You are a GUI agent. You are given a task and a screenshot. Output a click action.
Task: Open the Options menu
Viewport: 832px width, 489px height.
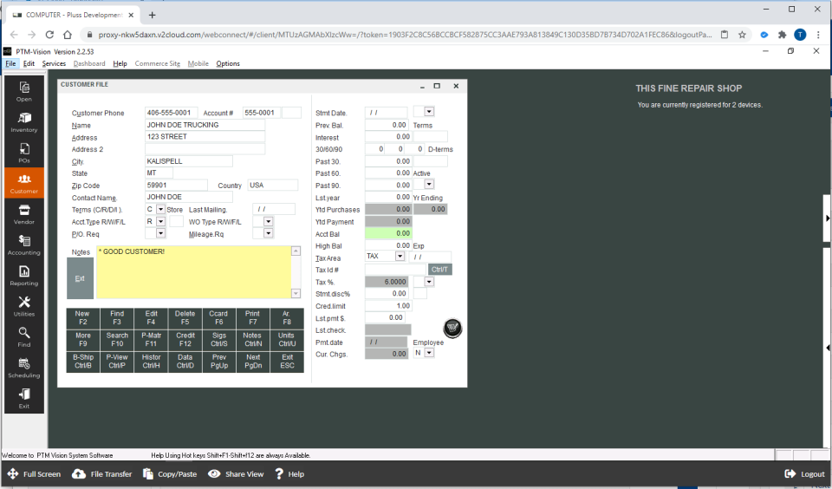(228, 63)
